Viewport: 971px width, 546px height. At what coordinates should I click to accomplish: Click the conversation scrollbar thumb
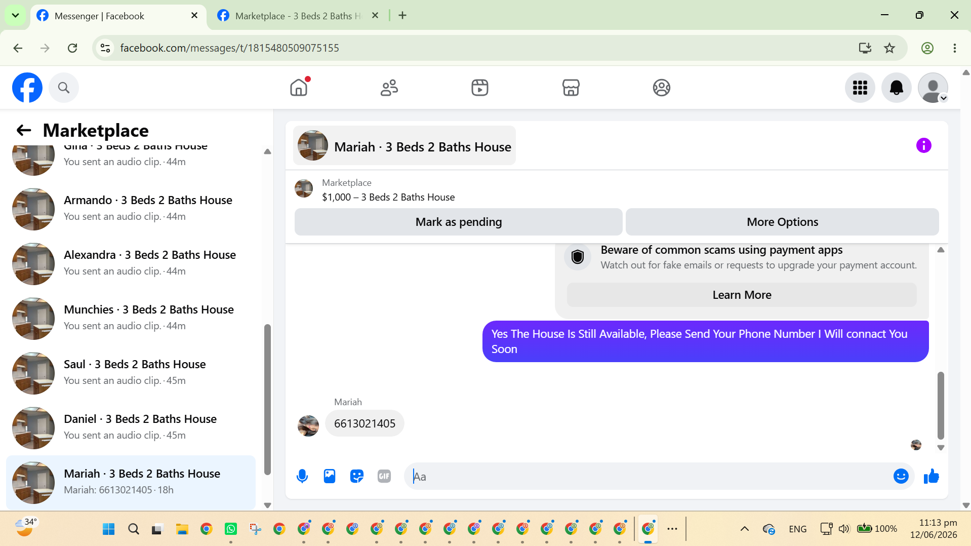coord(941,406)
